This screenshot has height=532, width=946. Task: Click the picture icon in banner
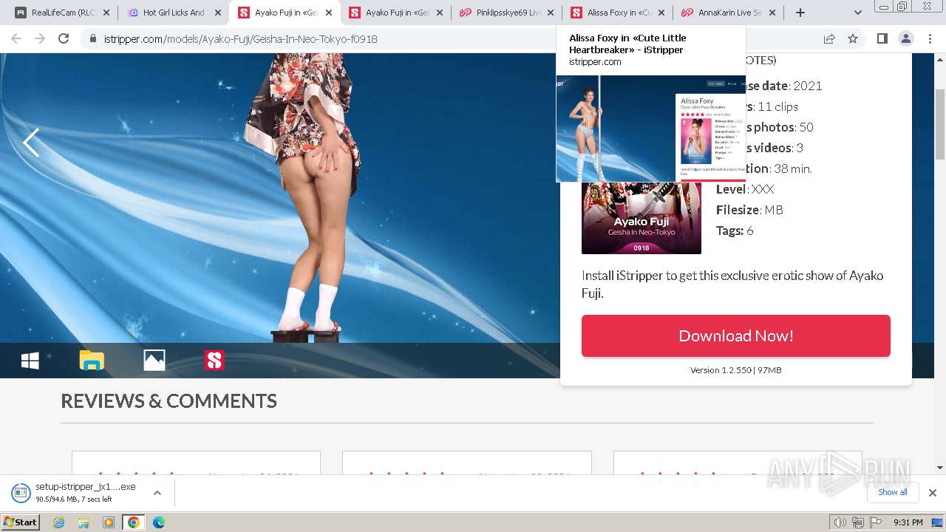pyautogui.click(x=154, y=361)
